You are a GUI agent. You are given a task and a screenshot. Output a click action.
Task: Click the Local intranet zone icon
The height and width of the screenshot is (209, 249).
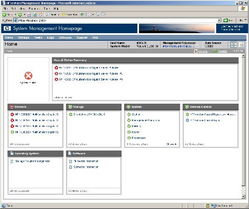click(213, 206)
